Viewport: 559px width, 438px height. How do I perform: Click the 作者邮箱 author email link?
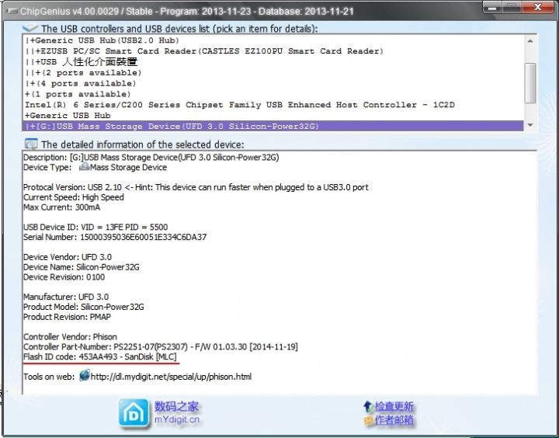click(394, 420)
